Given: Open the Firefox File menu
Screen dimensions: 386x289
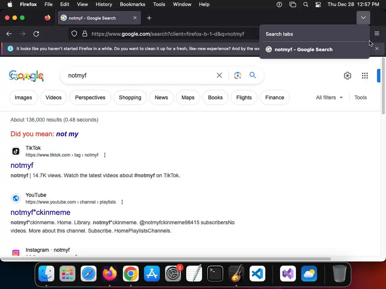Looking at the screenshot, I should 48,4.
